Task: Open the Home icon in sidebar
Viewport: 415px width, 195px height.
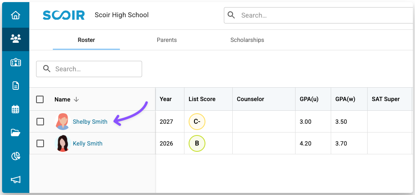Action: click(x=16, y=16)
